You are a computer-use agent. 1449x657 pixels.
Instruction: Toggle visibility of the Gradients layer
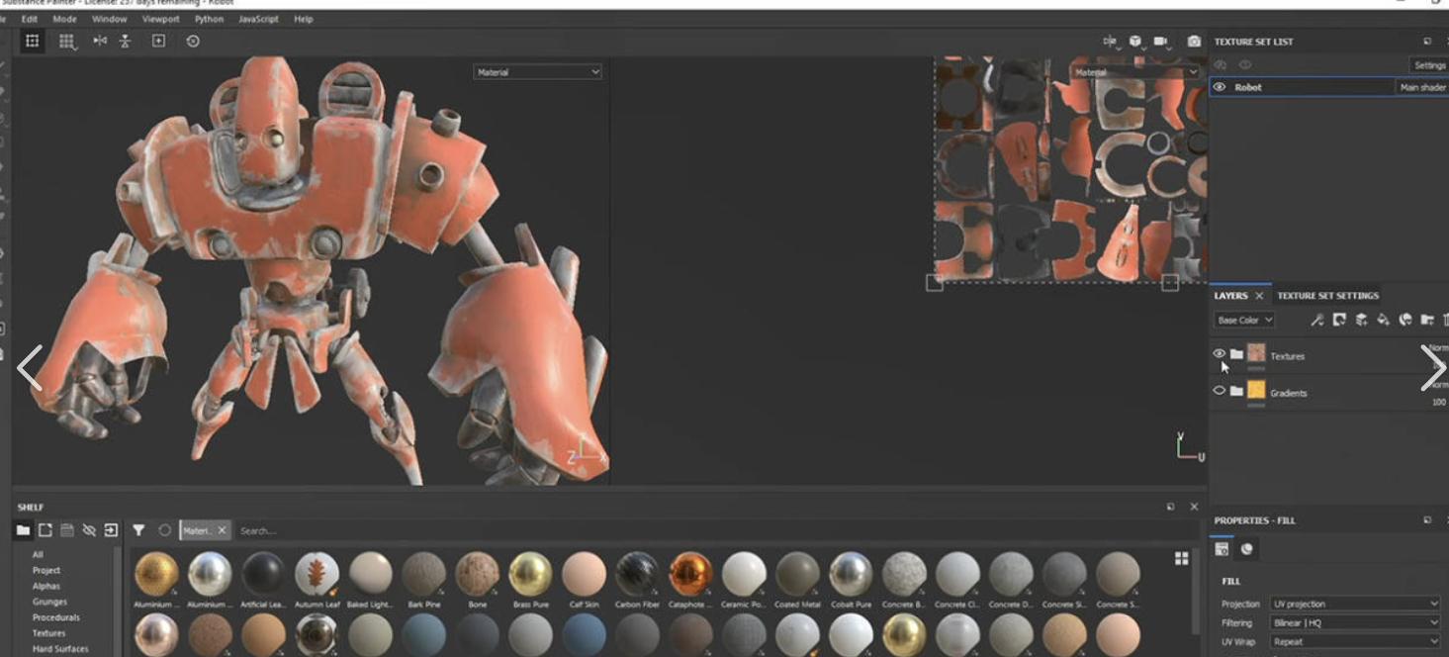(x=1219, y=391)
